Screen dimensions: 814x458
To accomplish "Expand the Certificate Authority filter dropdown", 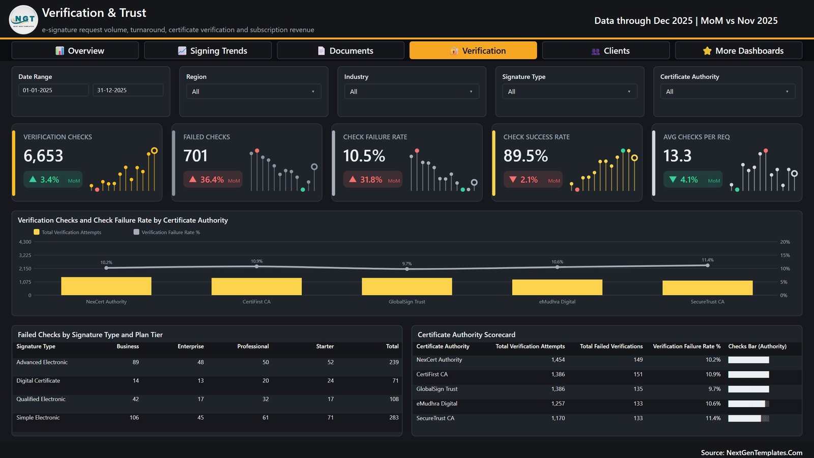I will [x=728, y=92].
